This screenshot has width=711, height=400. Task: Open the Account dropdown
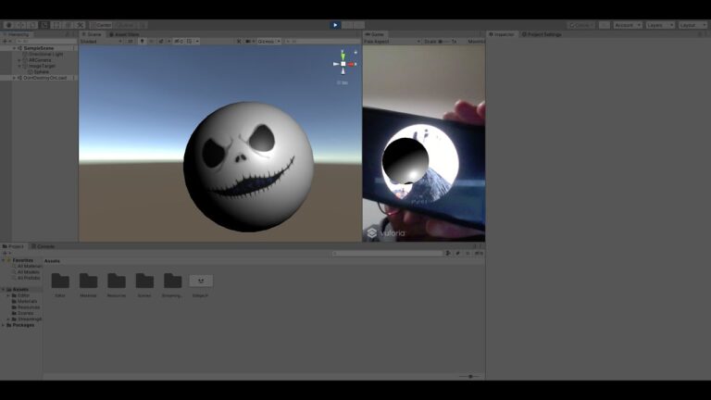[628, 25]
